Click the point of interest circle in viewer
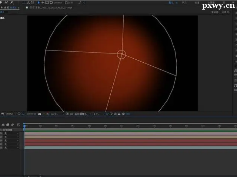Screen dimensions: 237x177 click(121, 55)
